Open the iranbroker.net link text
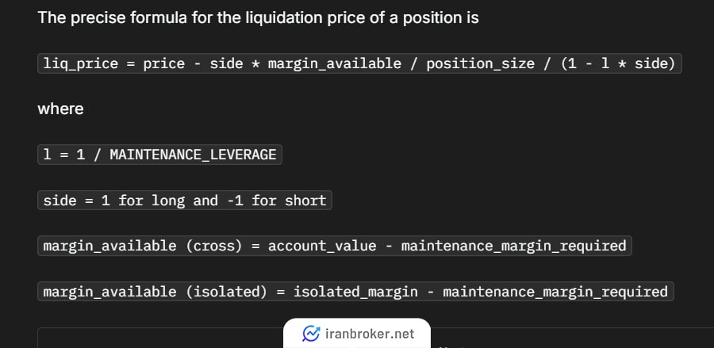 point(370,334)
